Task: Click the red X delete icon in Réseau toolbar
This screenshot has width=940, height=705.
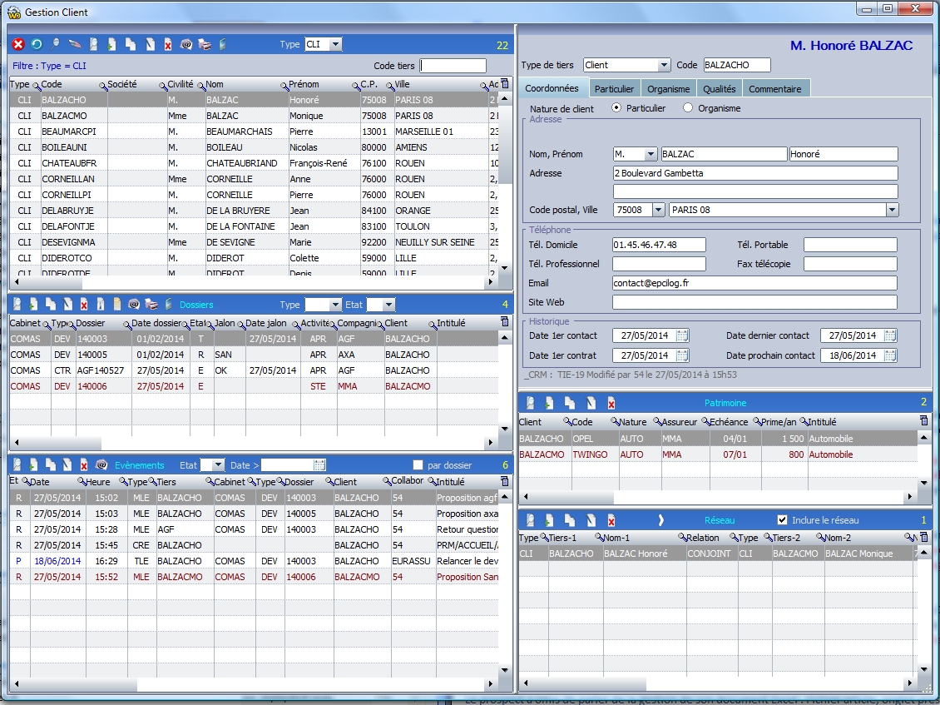Action: (611, 520)
